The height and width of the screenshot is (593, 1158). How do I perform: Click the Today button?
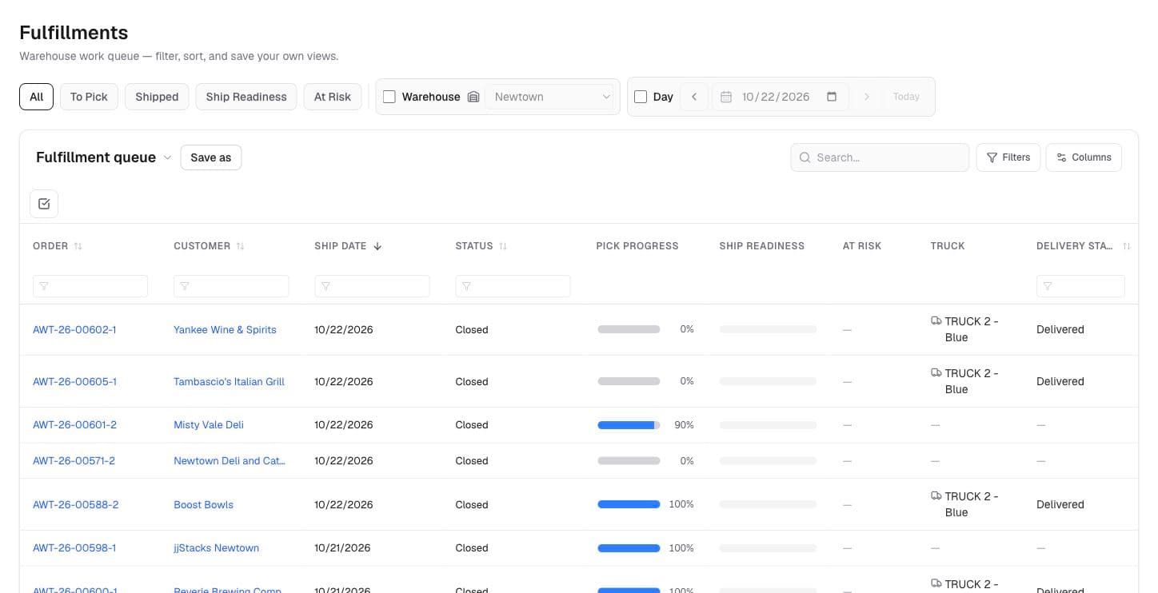click(906, 97)
